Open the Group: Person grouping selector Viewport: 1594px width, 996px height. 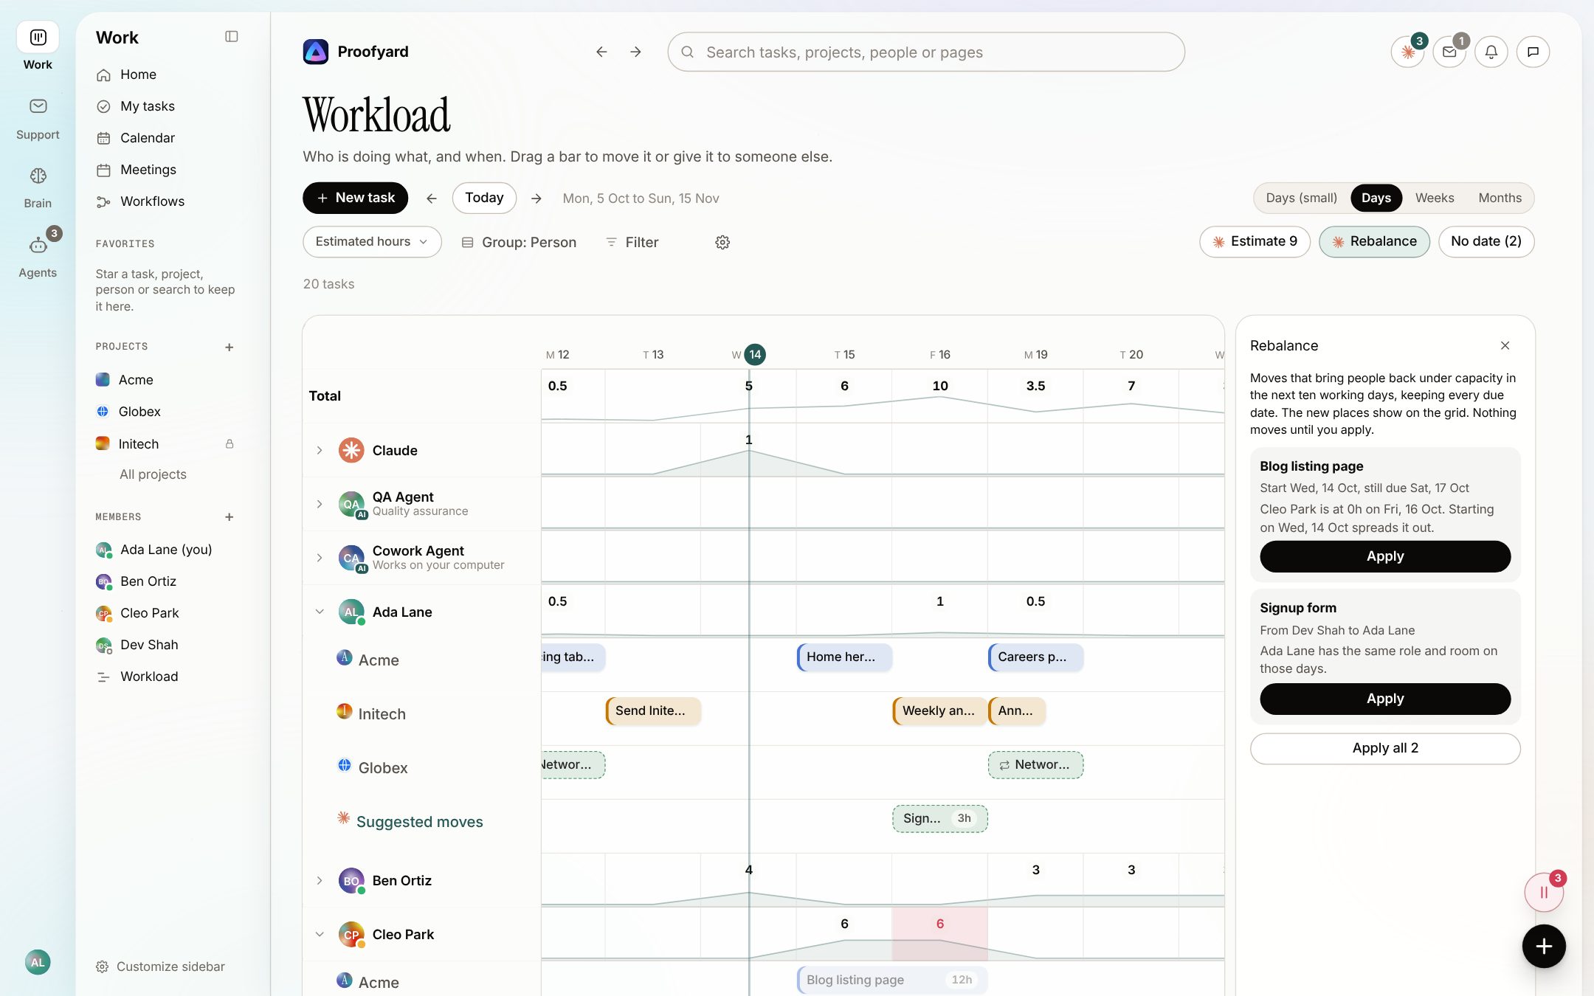519,242
